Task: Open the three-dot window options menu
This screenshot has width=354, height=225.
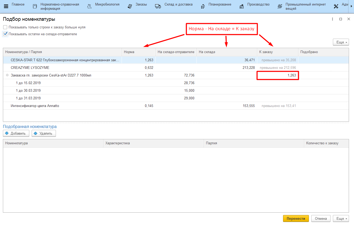Action: 332,19
